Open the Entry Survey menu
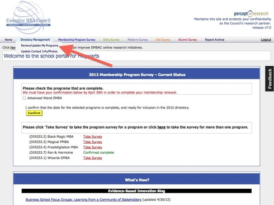The height and width of the screenshot is (205, 274). coord(111,40)
